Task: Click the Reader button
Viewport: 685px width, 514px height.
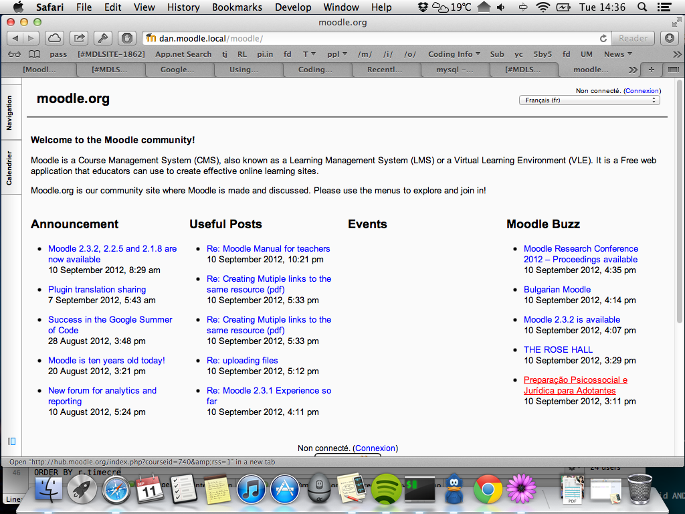Action: pos(633,38)
